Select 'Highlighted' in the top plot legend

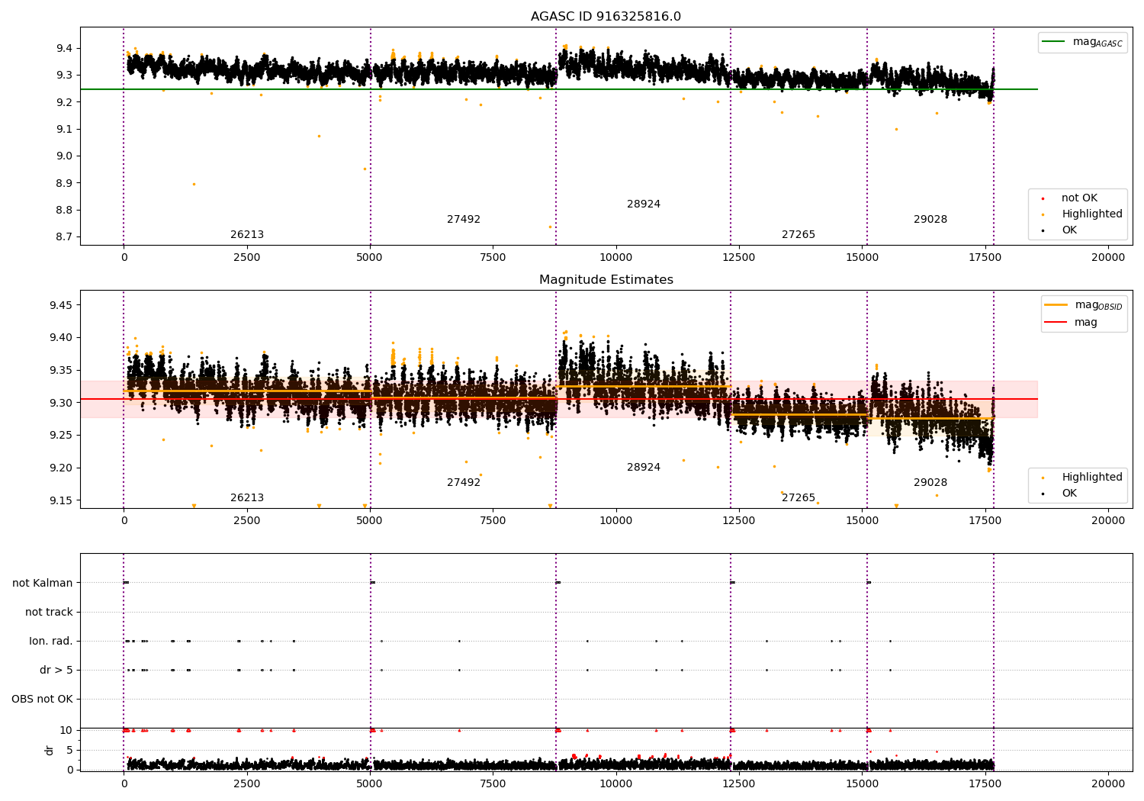pos(1091,214)
